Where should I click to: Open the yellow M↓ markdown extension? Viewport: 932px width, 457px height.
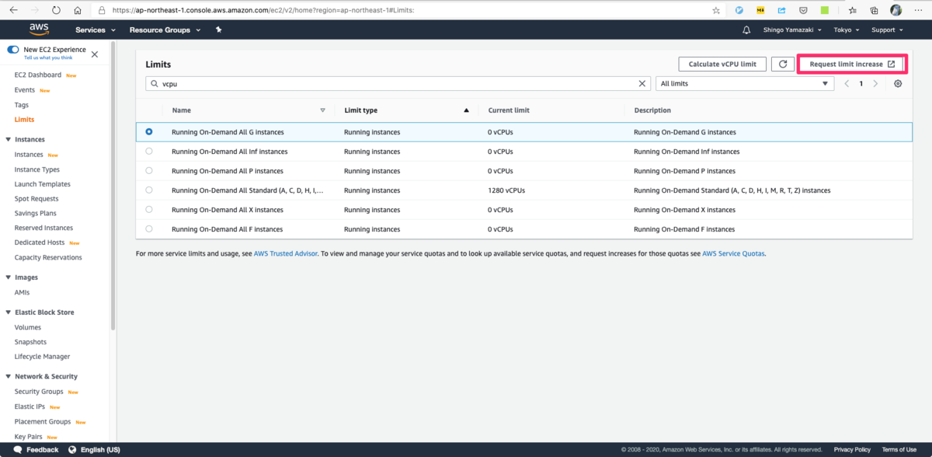tap(760, 10)
